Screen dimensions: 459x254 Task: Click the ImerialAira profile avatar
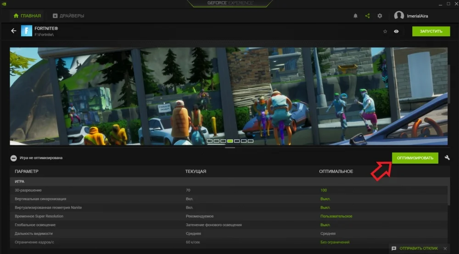click(x=399, y=16)
